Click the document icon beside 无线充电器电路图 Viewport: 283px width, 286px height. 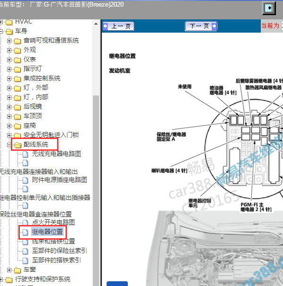(x=25, y=154)
